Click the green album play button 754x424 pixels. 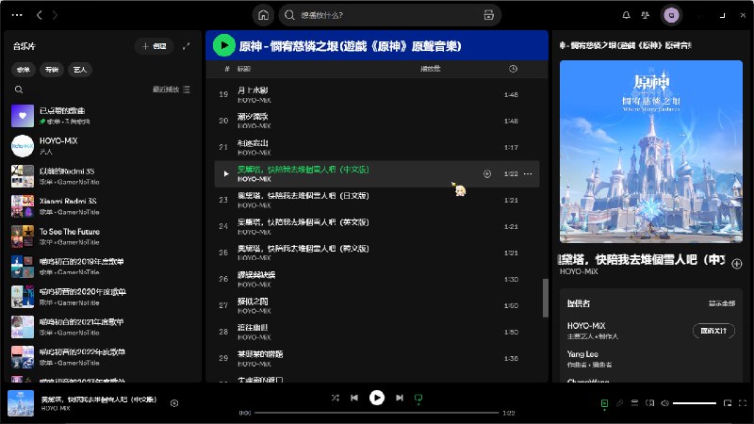click(x=224, y=45)
